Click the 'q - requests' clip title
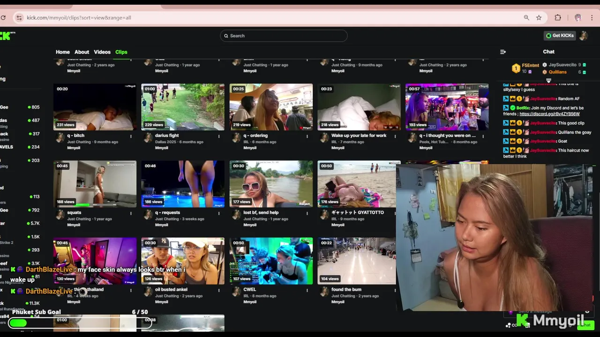The width and height of the screenshot is (600, 337). (167, 212)
